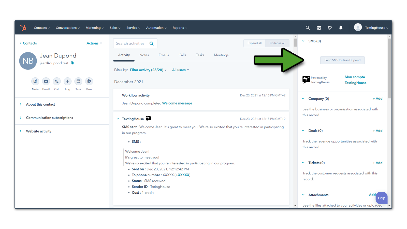This screenshot has width=407, height=229.
Task: Create a note using the Note icon
Action: tap(35, 81)
